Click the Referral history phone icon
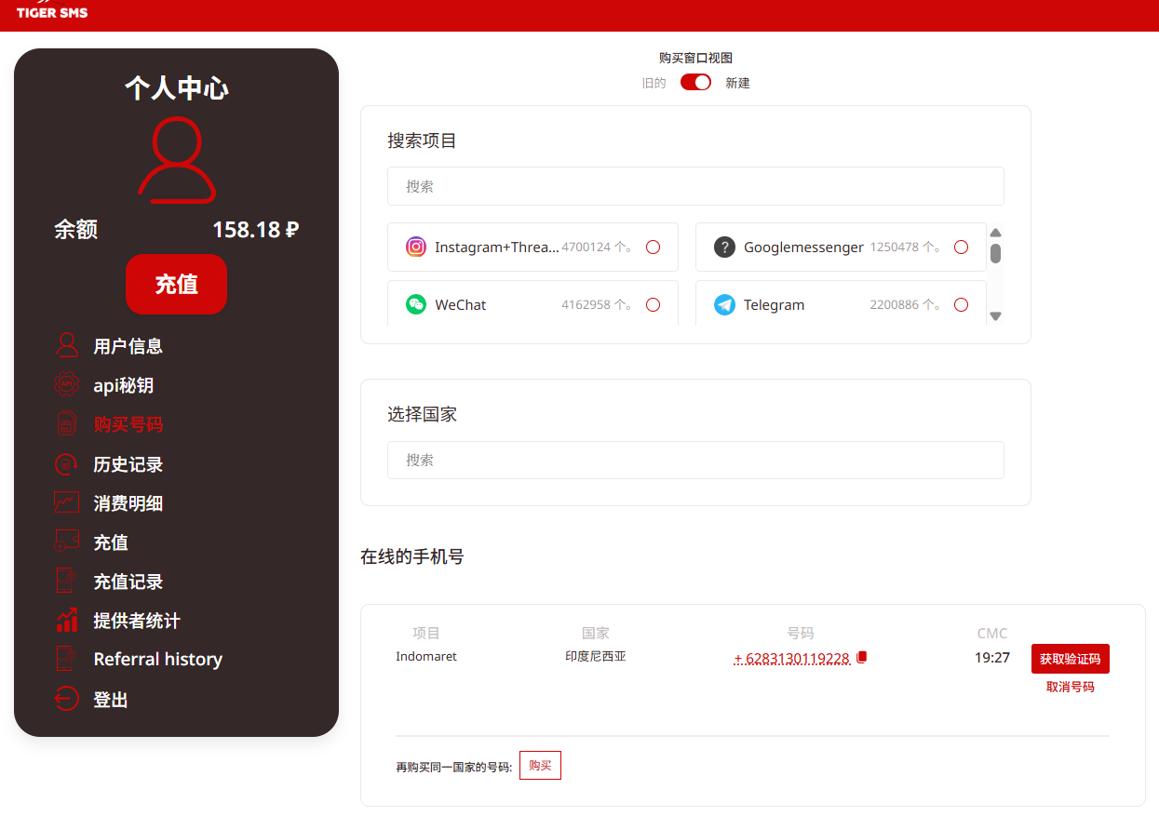The height and width of the screenshot is (816, 1159). pos(66,659)
